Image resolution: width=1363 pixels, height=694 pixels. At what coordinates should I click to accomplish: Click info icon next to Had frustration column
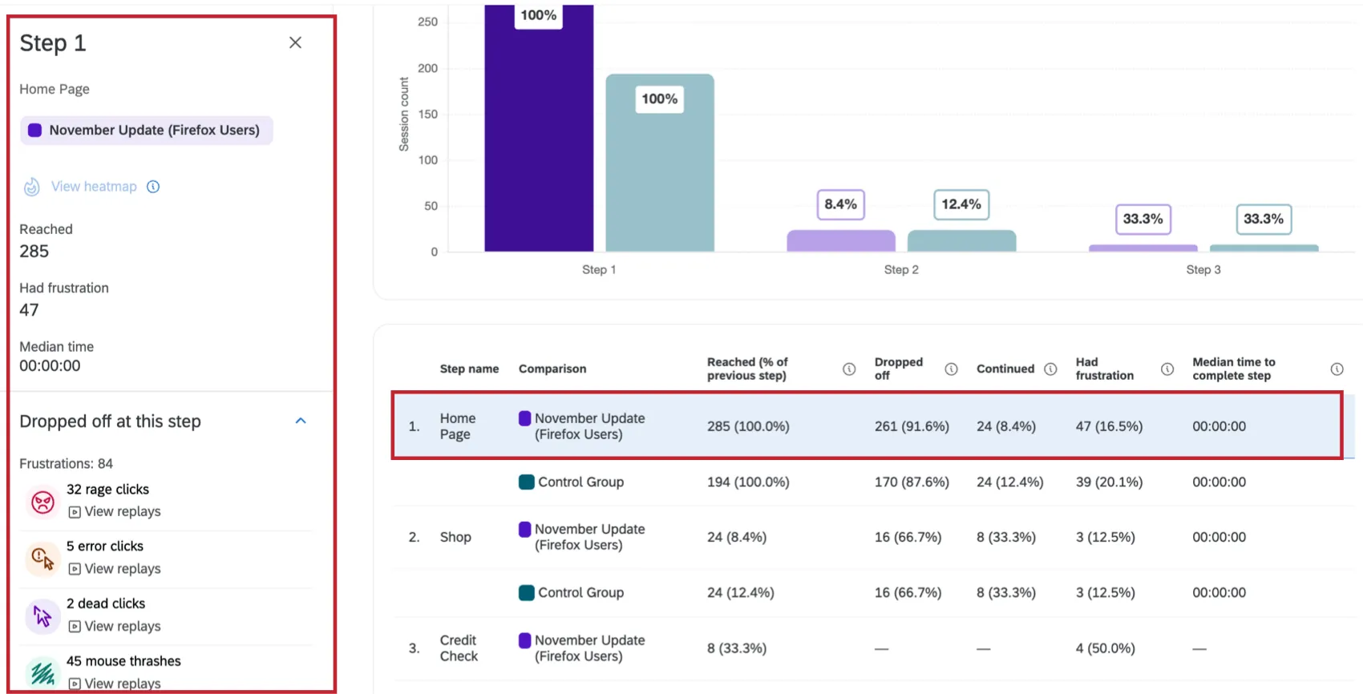[x=1167, y=369]
